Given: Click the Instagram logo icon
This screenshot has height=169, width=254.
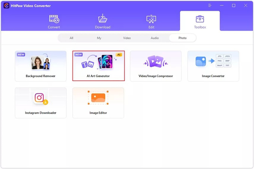Looking at the screenshot, I should coord(39,98).
